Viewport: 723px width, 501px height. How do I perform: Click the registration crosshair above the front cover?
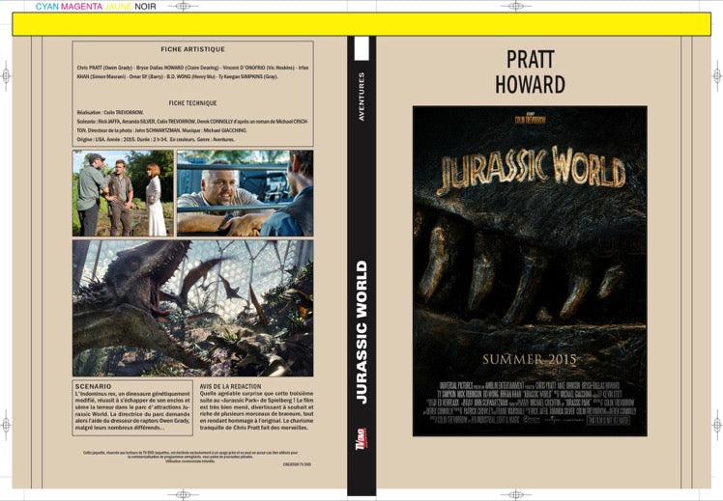pyautogui.click(x=515, y=6)
